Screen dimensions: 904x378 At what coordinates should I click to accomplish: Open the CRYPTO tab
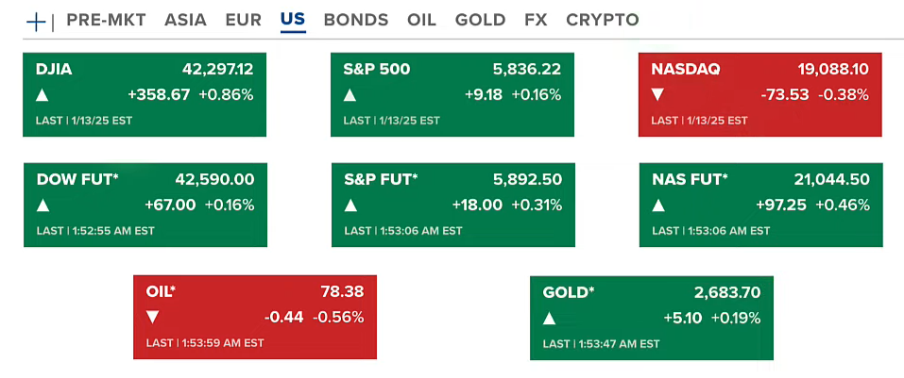pyautogui.click(x=602, y=20)
